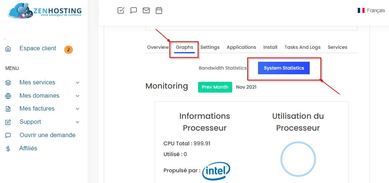Click the checkbox tasks icon in header
Viewport: 389px width, 183px height.
coord(121,10)
